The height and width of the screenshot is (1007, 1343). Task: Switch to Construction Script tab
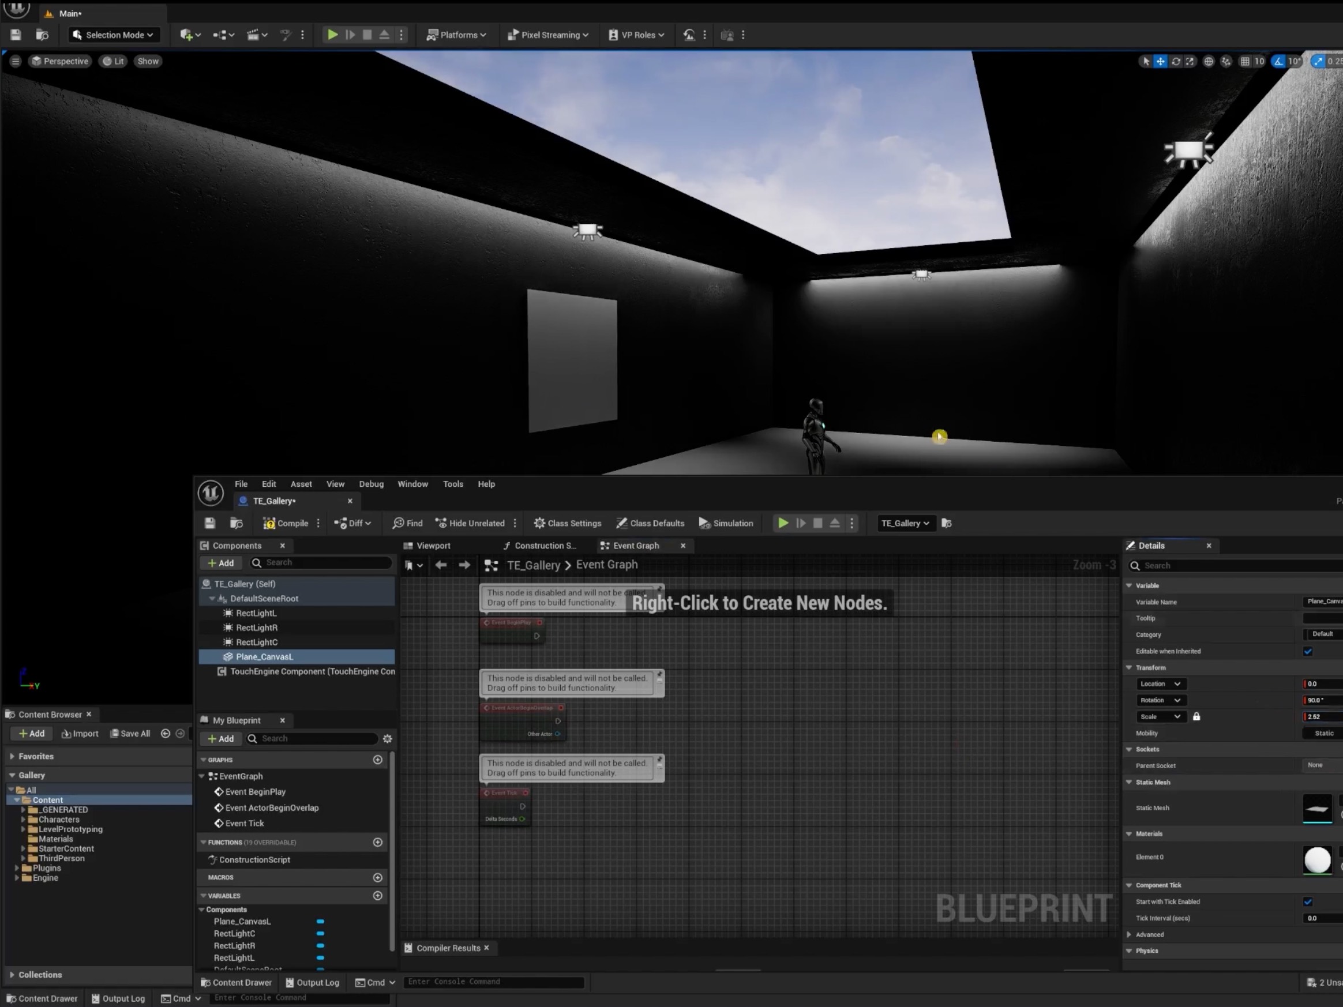(539, 546)
